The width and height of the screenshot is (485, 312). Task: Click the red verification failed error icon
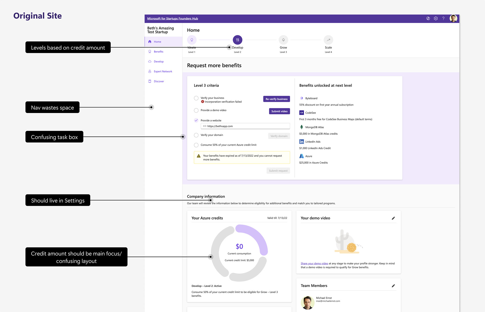[202, 102]
